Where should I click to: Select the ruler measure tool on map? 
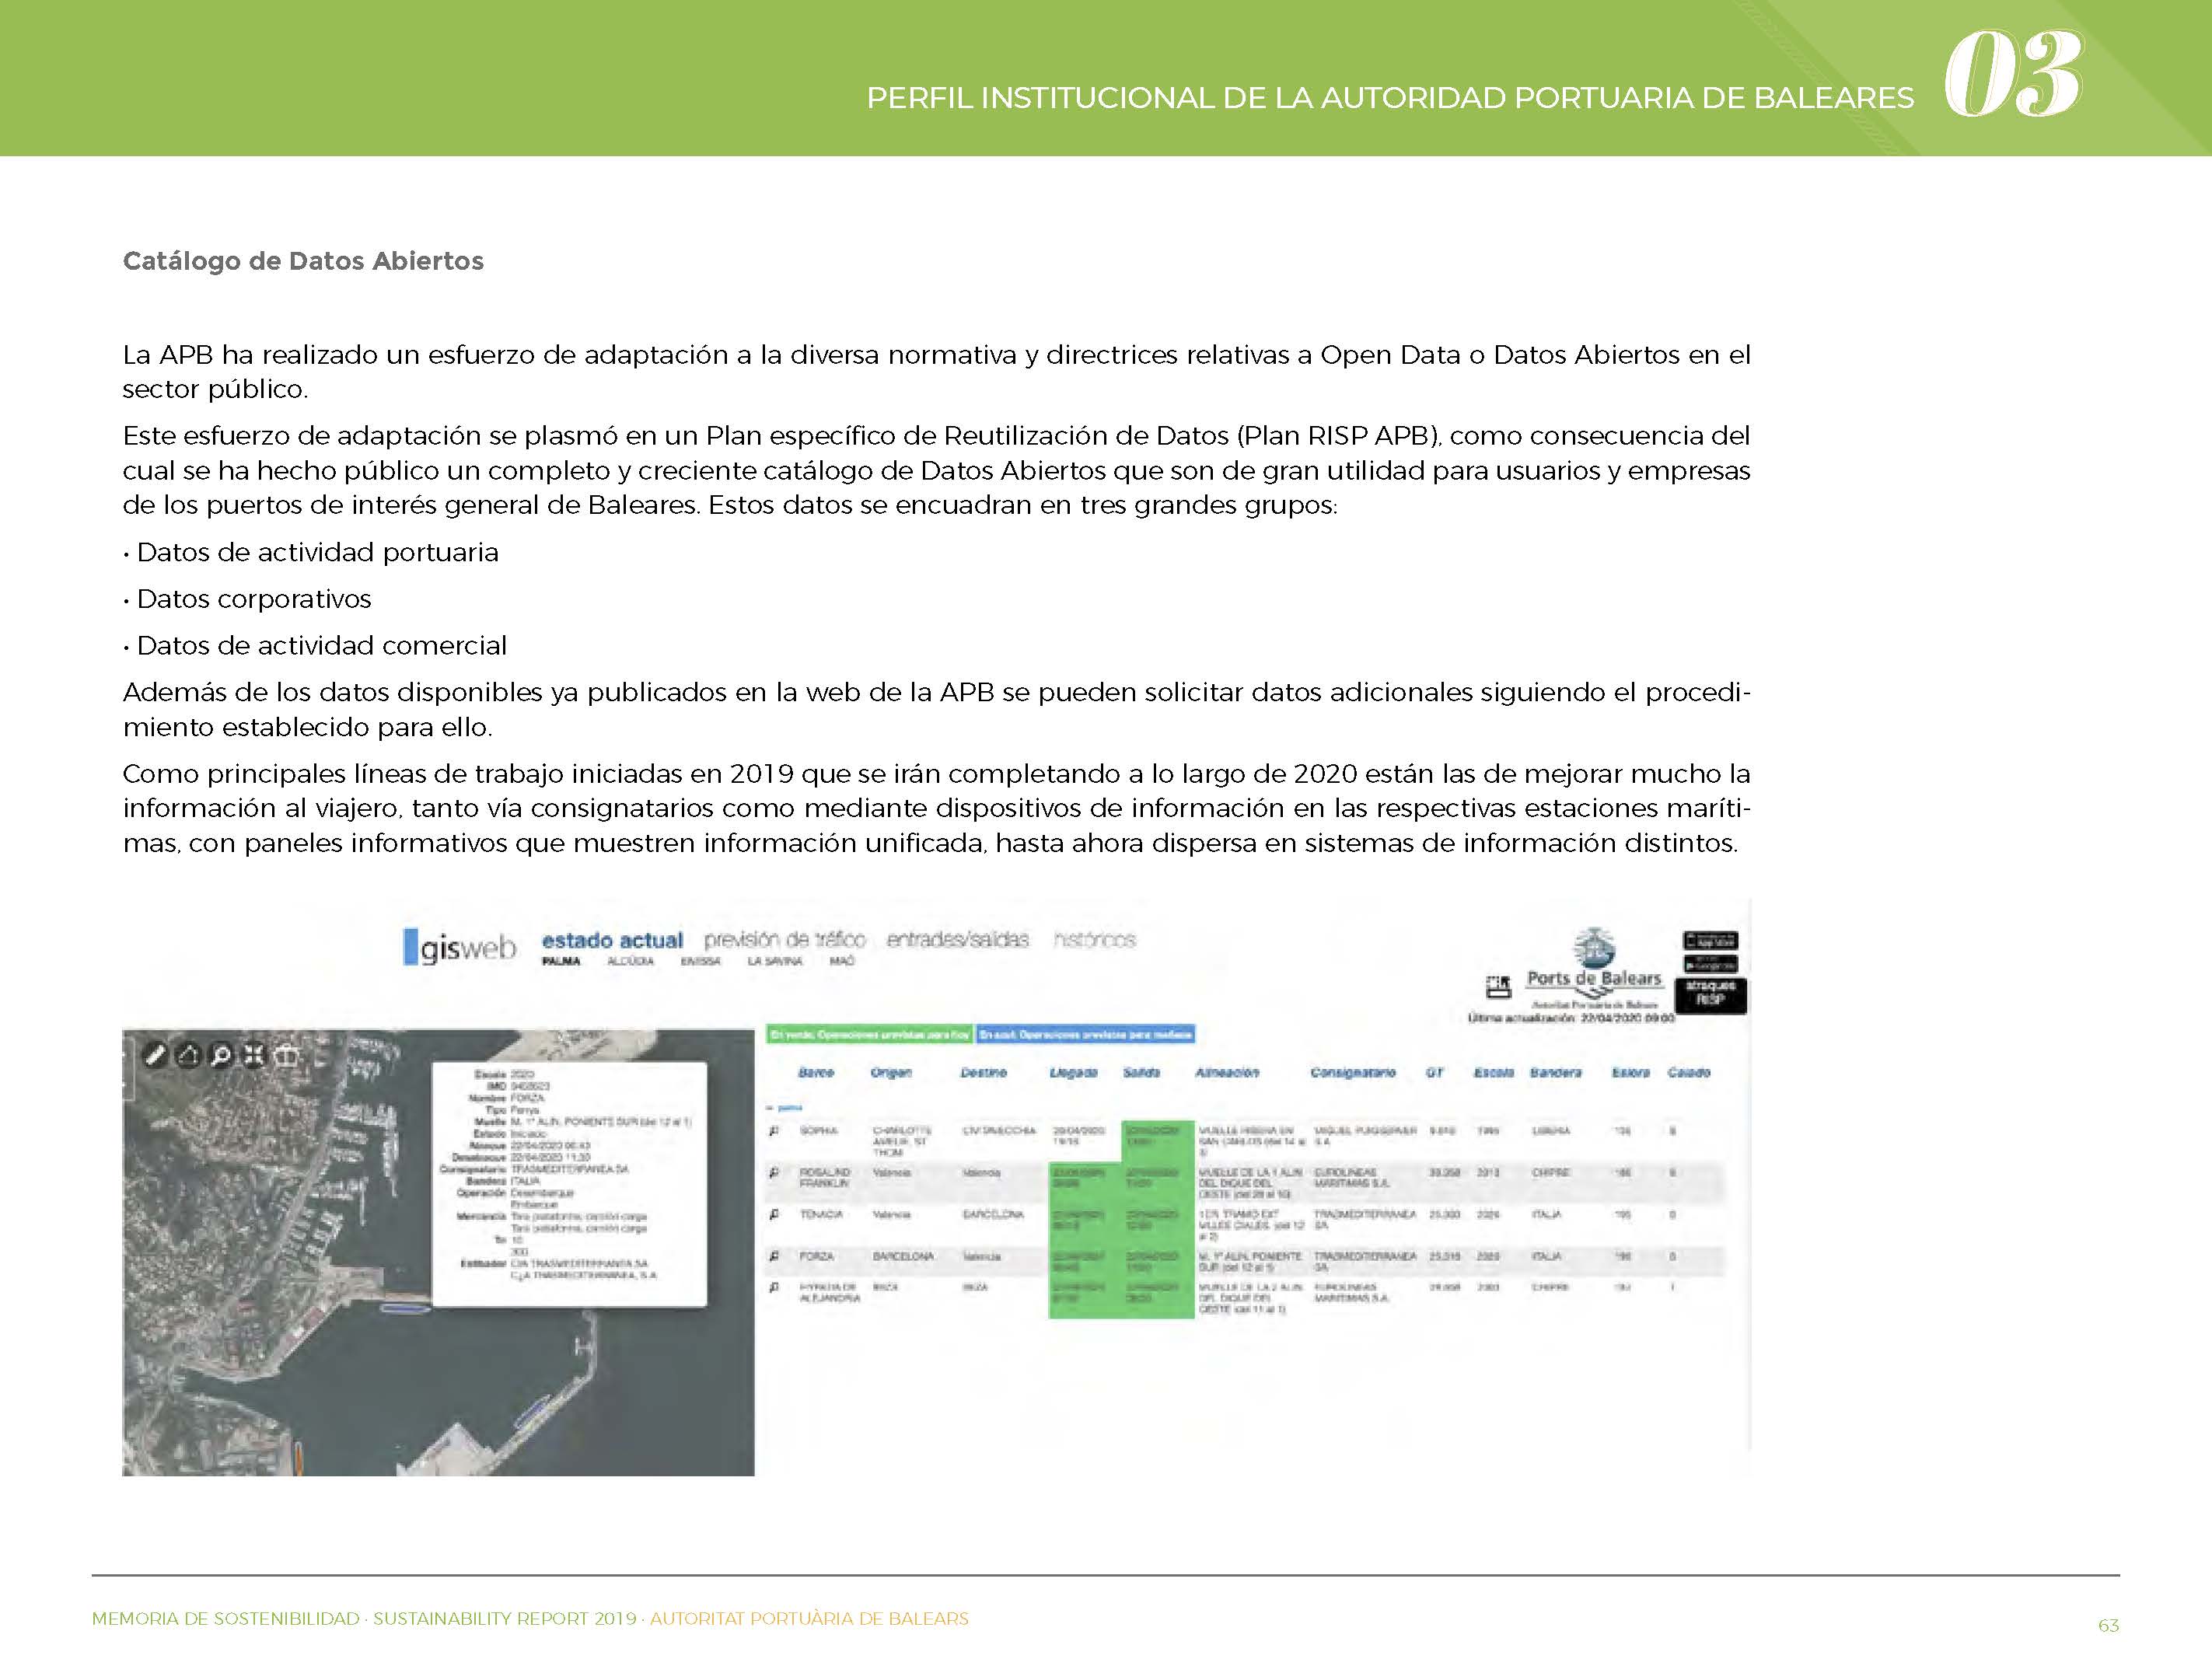click(x=155, y=1054)
